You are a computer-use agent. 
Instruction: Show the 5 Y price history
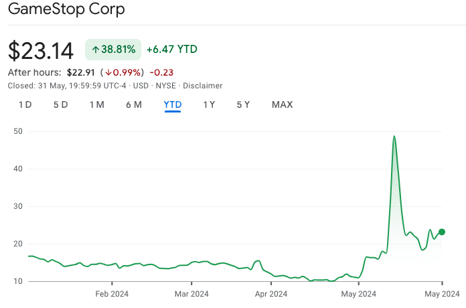(x=243, y=104)
